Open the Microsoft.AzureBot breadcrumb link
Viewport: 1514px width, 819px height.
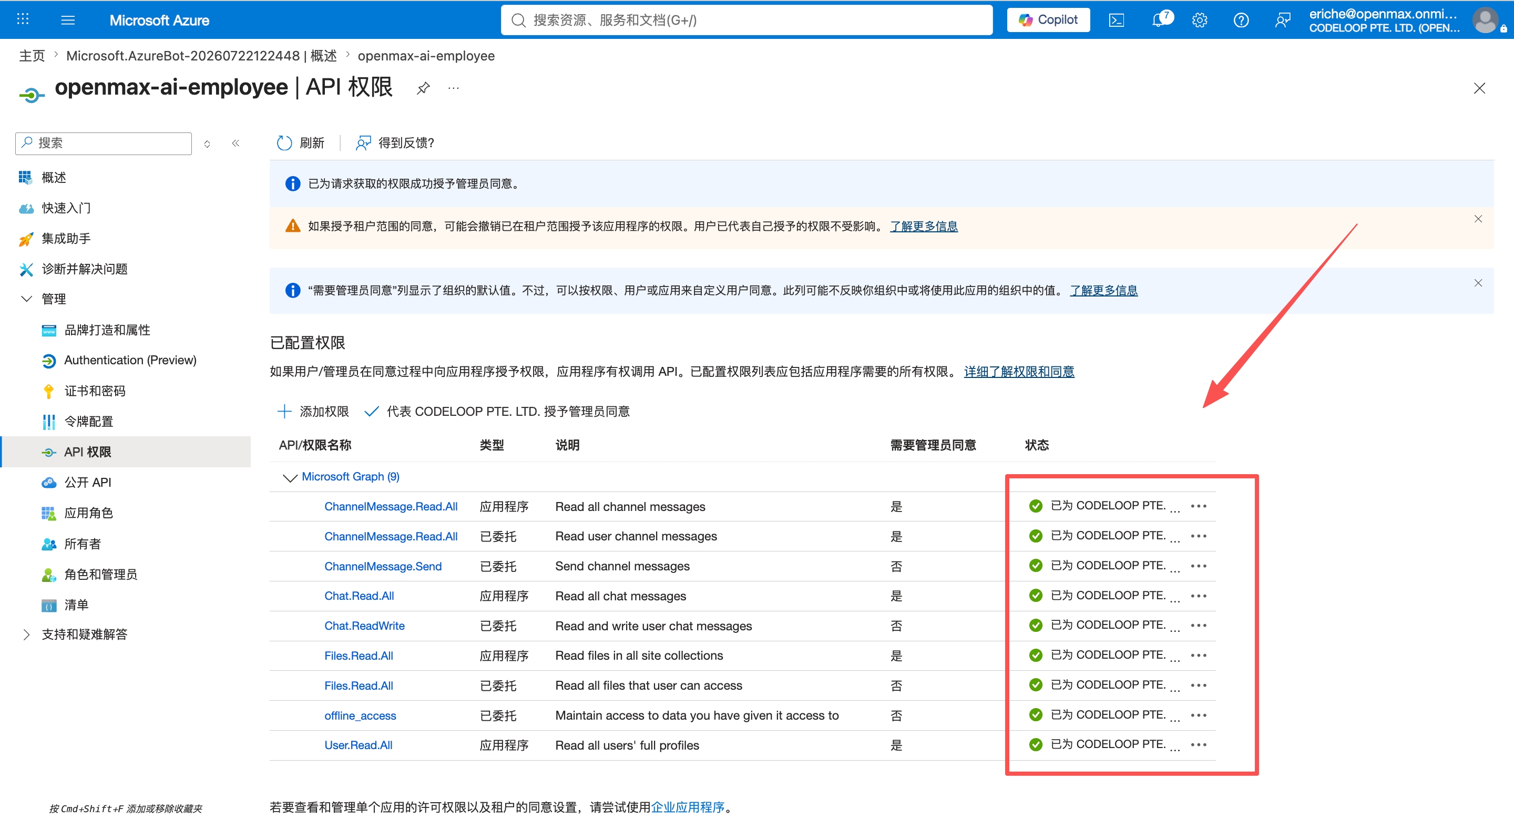click(201, 56)
